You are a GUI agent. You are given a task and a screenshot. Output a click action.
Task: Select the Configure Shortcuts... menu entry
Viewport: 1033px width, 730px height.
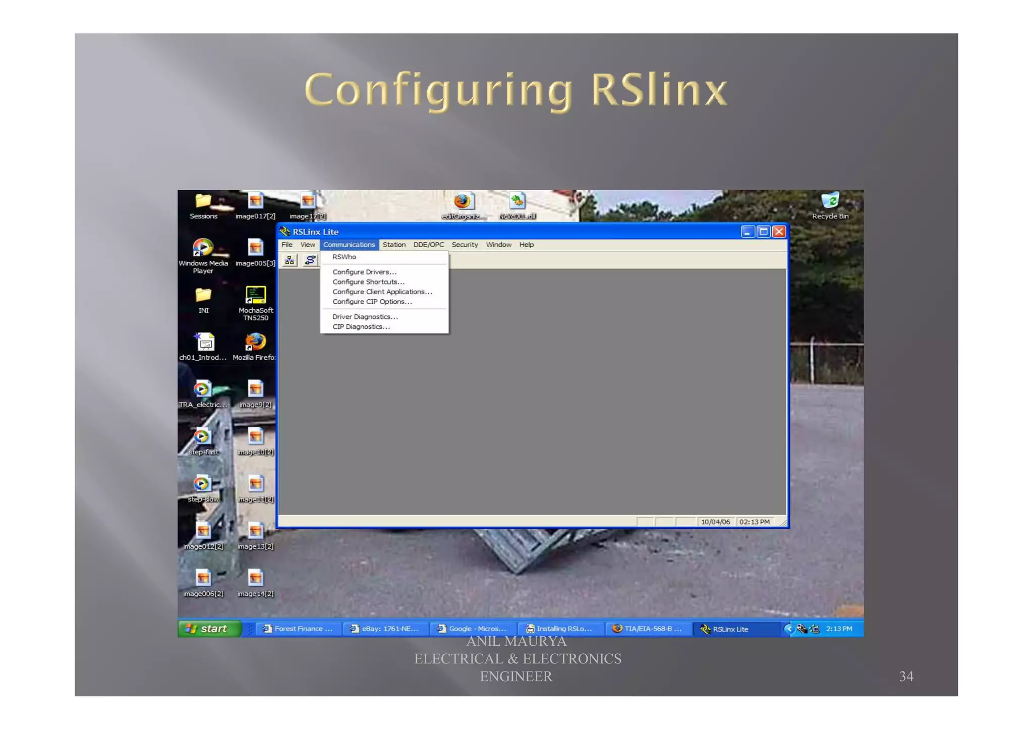[x=368, y=282]
